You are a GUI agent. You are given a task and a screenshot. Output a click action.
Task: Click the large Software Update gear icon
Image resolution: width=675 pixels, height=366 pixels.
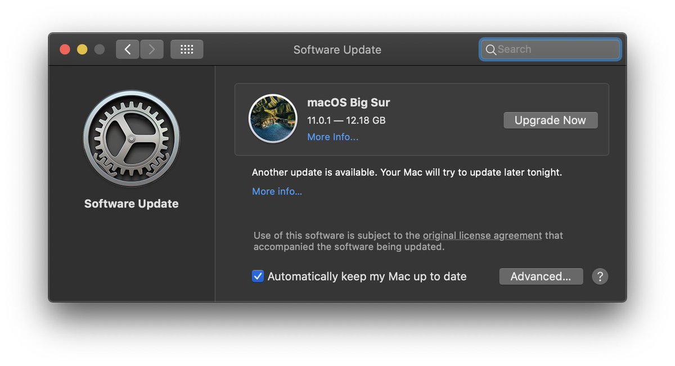[132, 138]
